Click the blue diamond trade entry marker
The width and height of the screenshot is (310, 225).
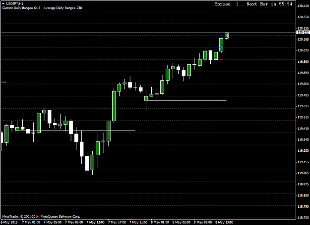point(220,47)
